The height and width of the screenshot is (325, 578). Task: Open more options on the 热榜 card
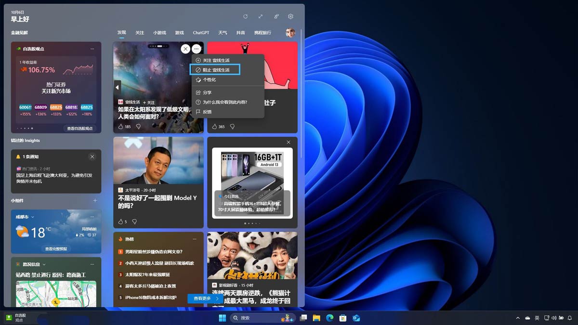pos(195,239)
